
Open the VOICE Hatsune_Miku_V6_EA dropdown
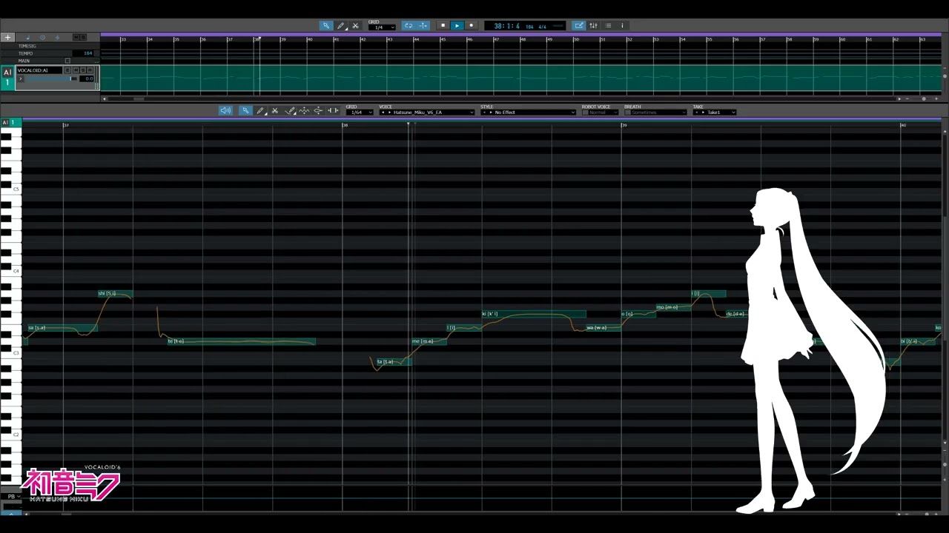click(426, 113)
